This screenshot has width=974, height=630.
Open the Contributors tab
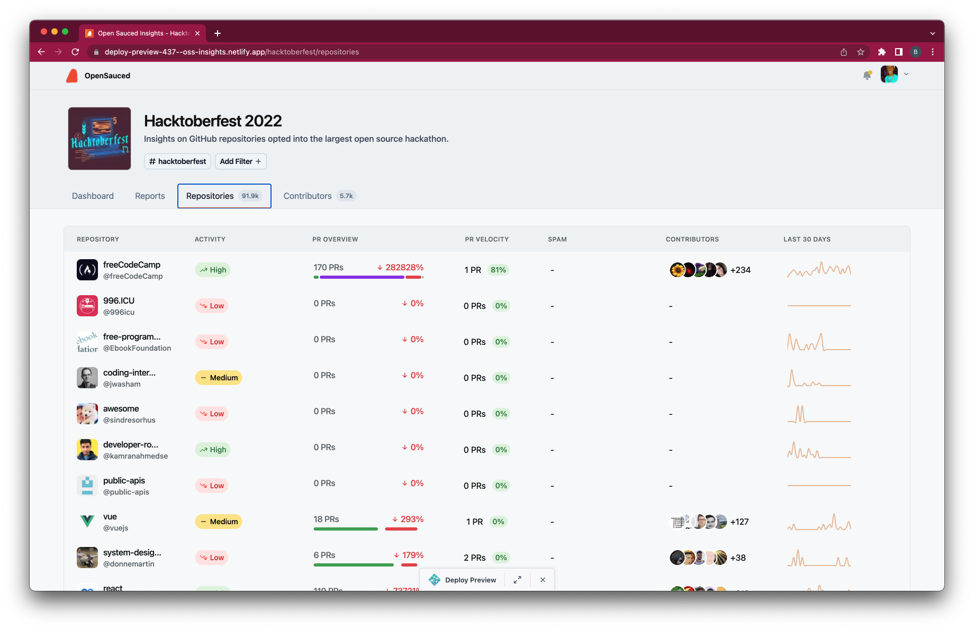[x=307, y=196]
